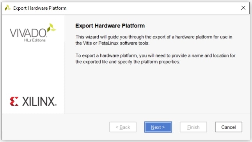Click the grayed-out Finish button
Screen dimensions: 252x142
(x=193, y=127)
